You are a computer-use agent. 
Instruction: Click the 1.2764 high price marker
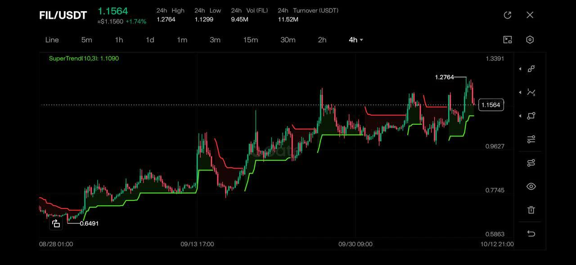point(445,77)
